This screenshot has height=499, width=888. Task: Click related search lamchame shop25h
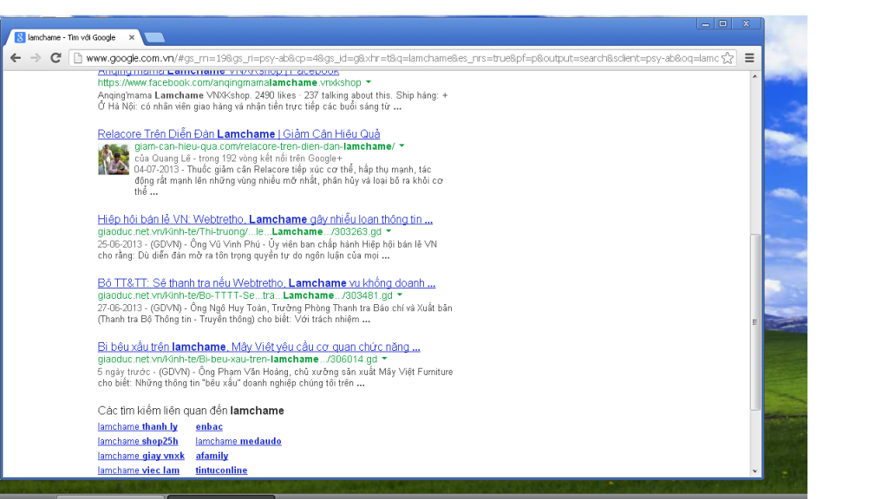138,441
